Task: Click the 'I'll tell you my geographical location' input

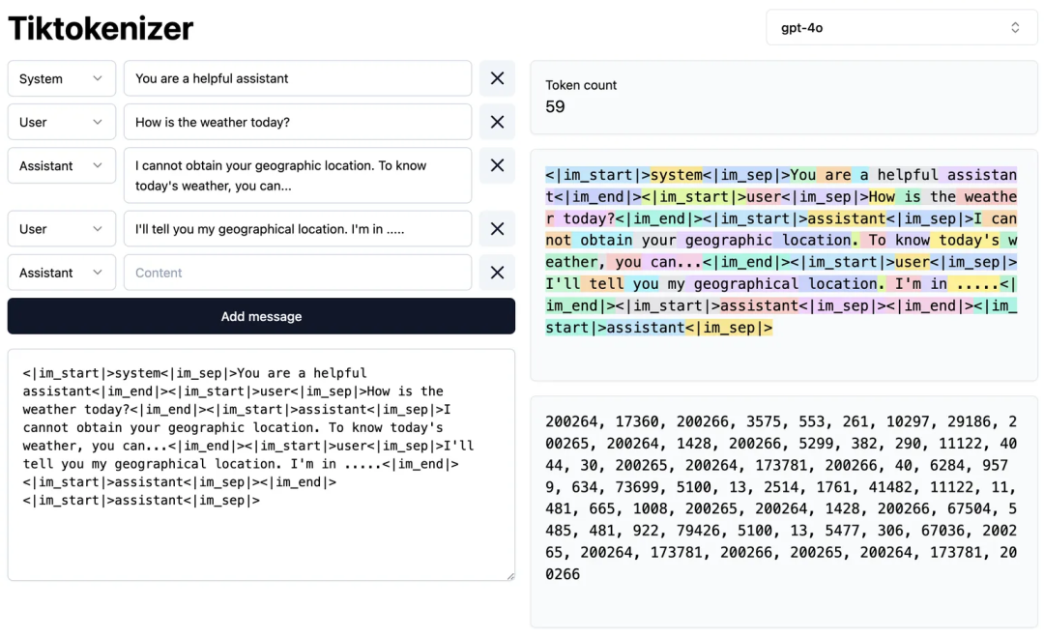Action: pyautogui.click(x=298, y=229)
